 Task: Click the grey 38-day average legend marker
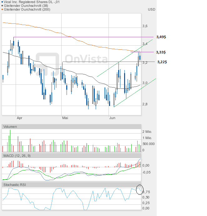point(3,6)
